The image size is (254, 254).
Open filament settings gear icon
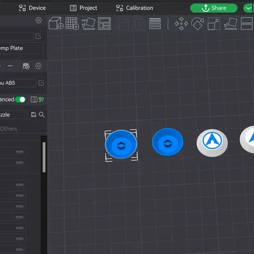38,66
